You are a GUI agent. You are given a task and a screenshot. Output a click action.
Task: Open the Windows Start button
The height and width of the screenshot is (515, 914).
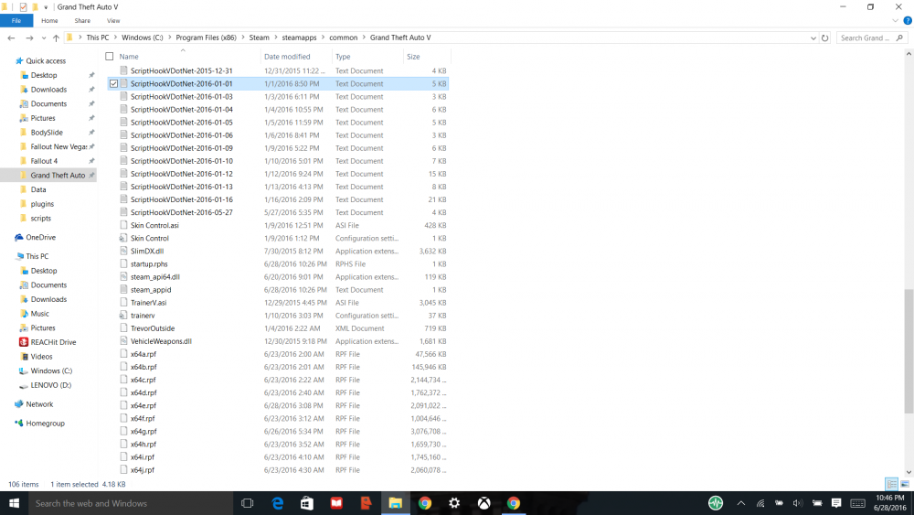click(x=14, y=503)
